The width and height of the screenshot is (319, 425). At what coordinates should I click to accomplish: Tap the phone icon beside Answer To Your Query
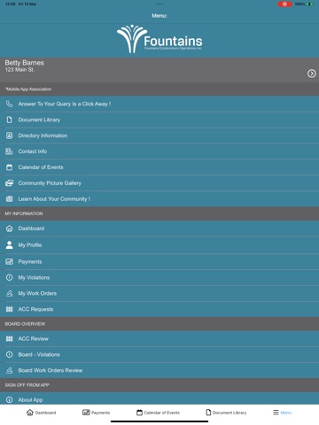pos(10,104)
